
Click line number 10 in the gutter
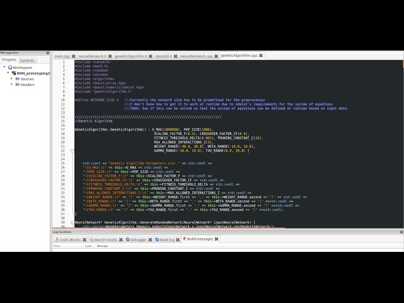pos(63,100)
